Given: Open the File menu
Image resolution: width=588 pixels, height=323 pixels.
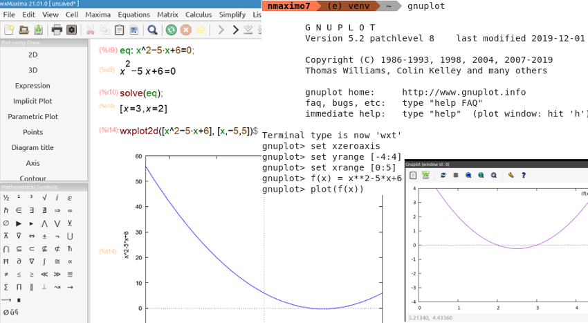Looking at the screenshot, I should pyautogui.click(x=9, y=15).
